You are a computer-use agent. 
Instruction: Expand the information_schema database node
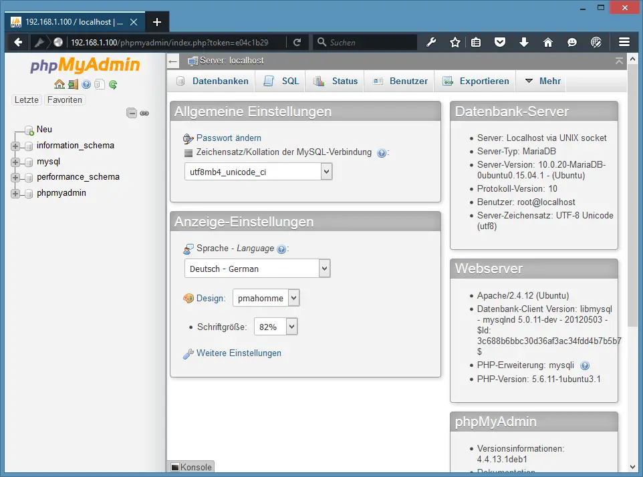point(15,146)
